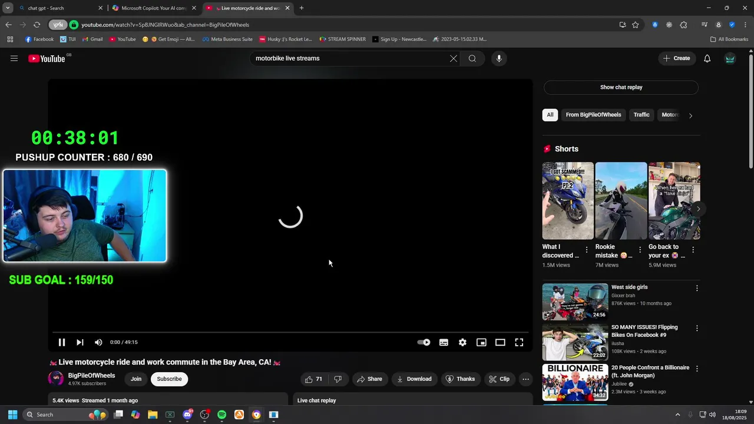This screenshot has height=424, width=754.
Task: Reload the page
Action: point(37,25)
